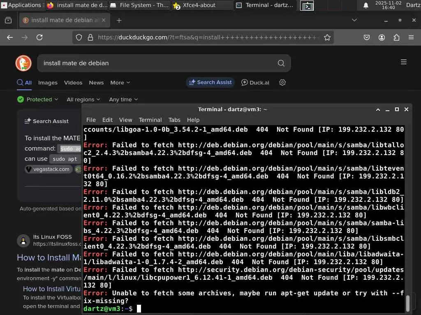The image size is (421, 315).
Task: Open Duck.ai chat
Action: tap(255, 82)
